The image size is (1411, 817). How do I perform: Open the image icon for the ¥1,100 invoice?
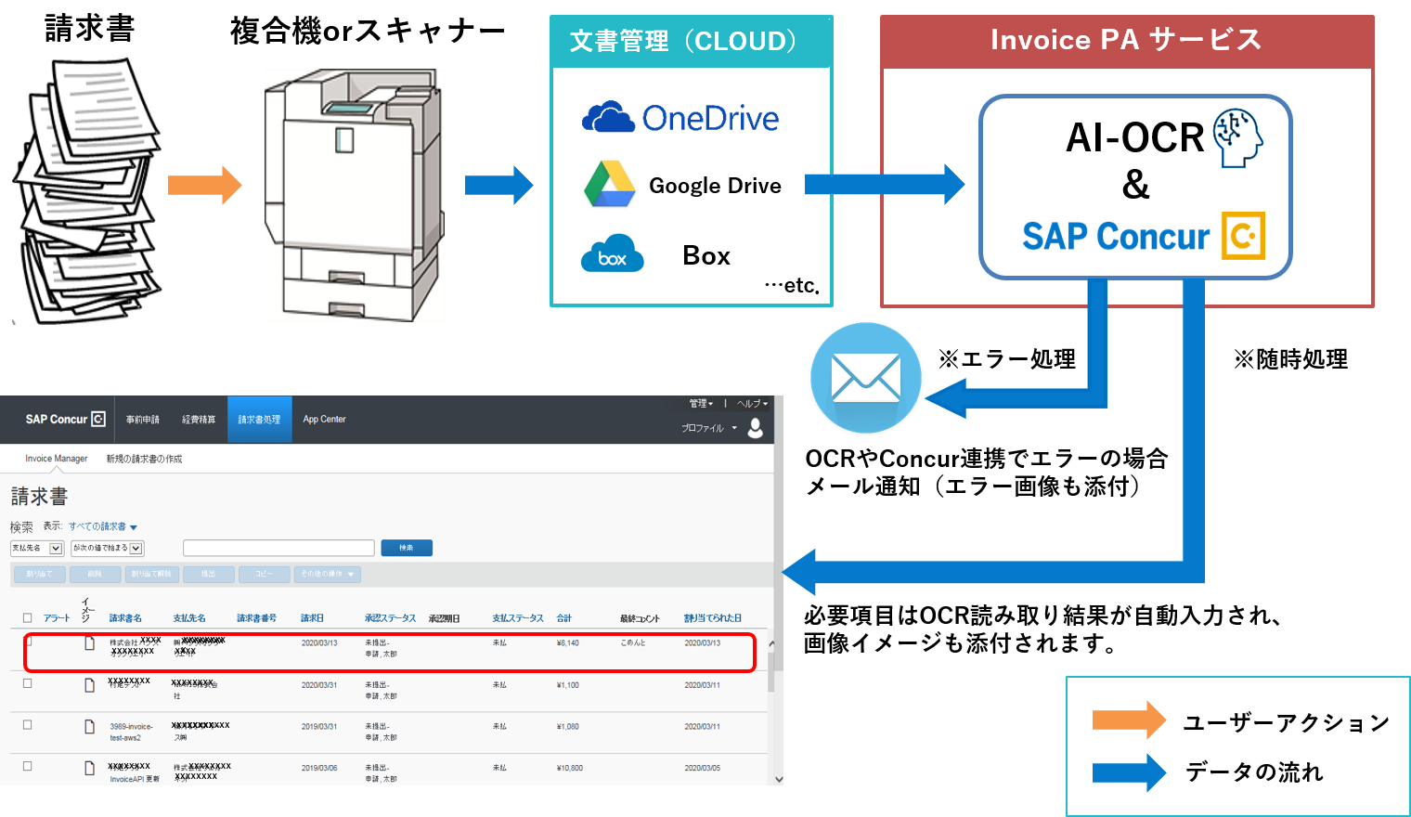89,685
